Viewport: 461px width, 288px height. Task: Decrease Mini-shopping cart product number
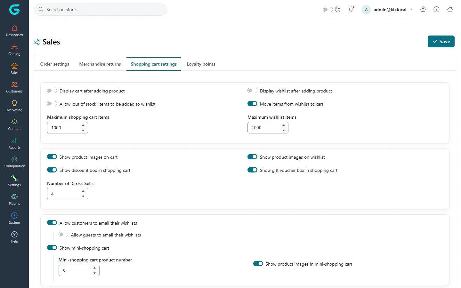point(95,273)
